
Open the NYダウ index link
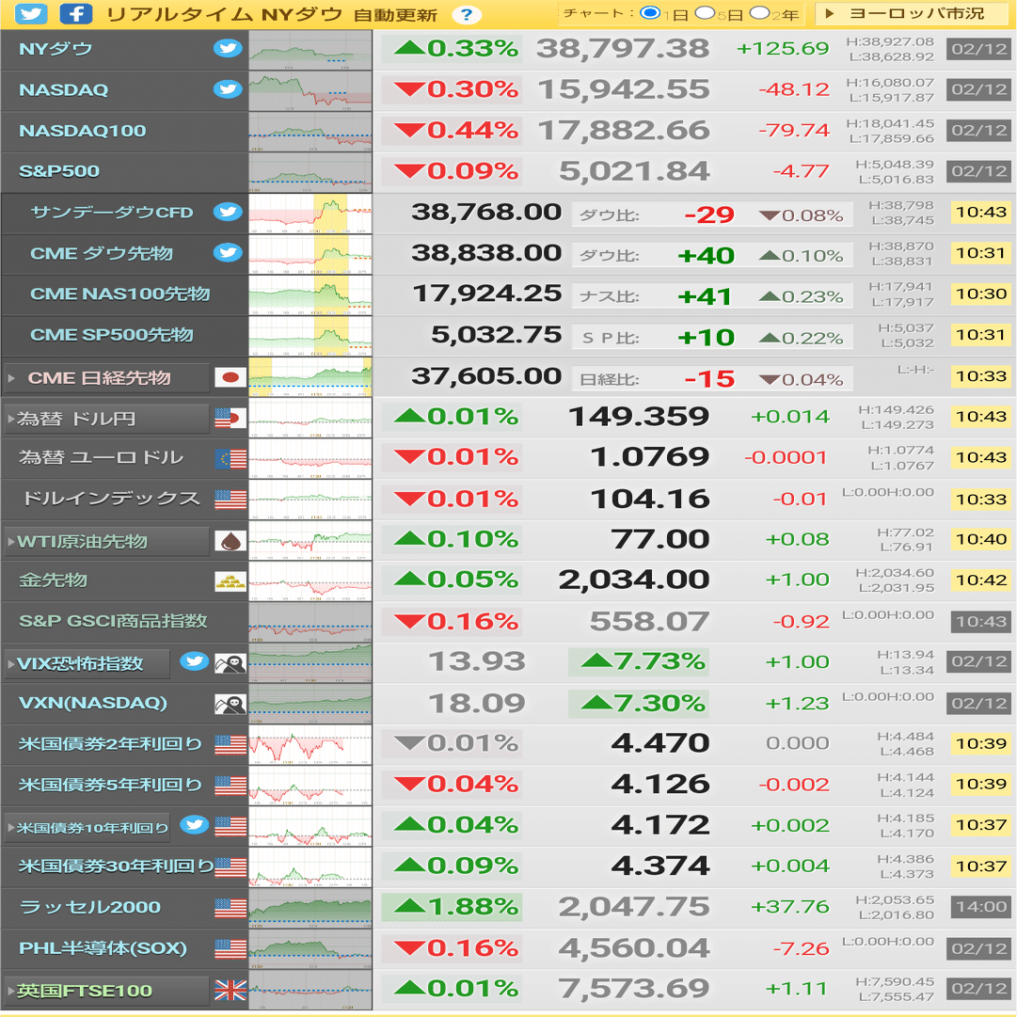(56, 49)
